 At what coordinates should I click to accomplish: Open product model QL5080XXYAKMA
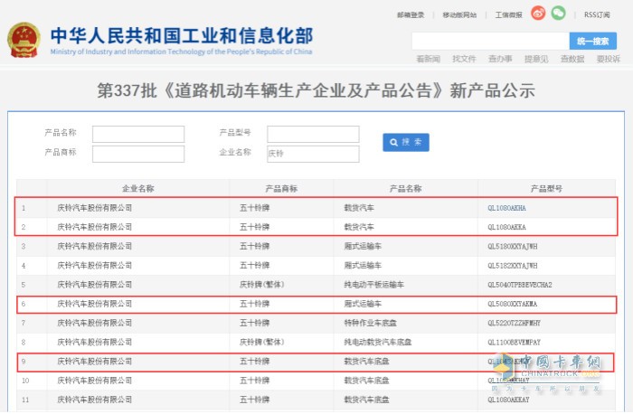tap(513, 304)
